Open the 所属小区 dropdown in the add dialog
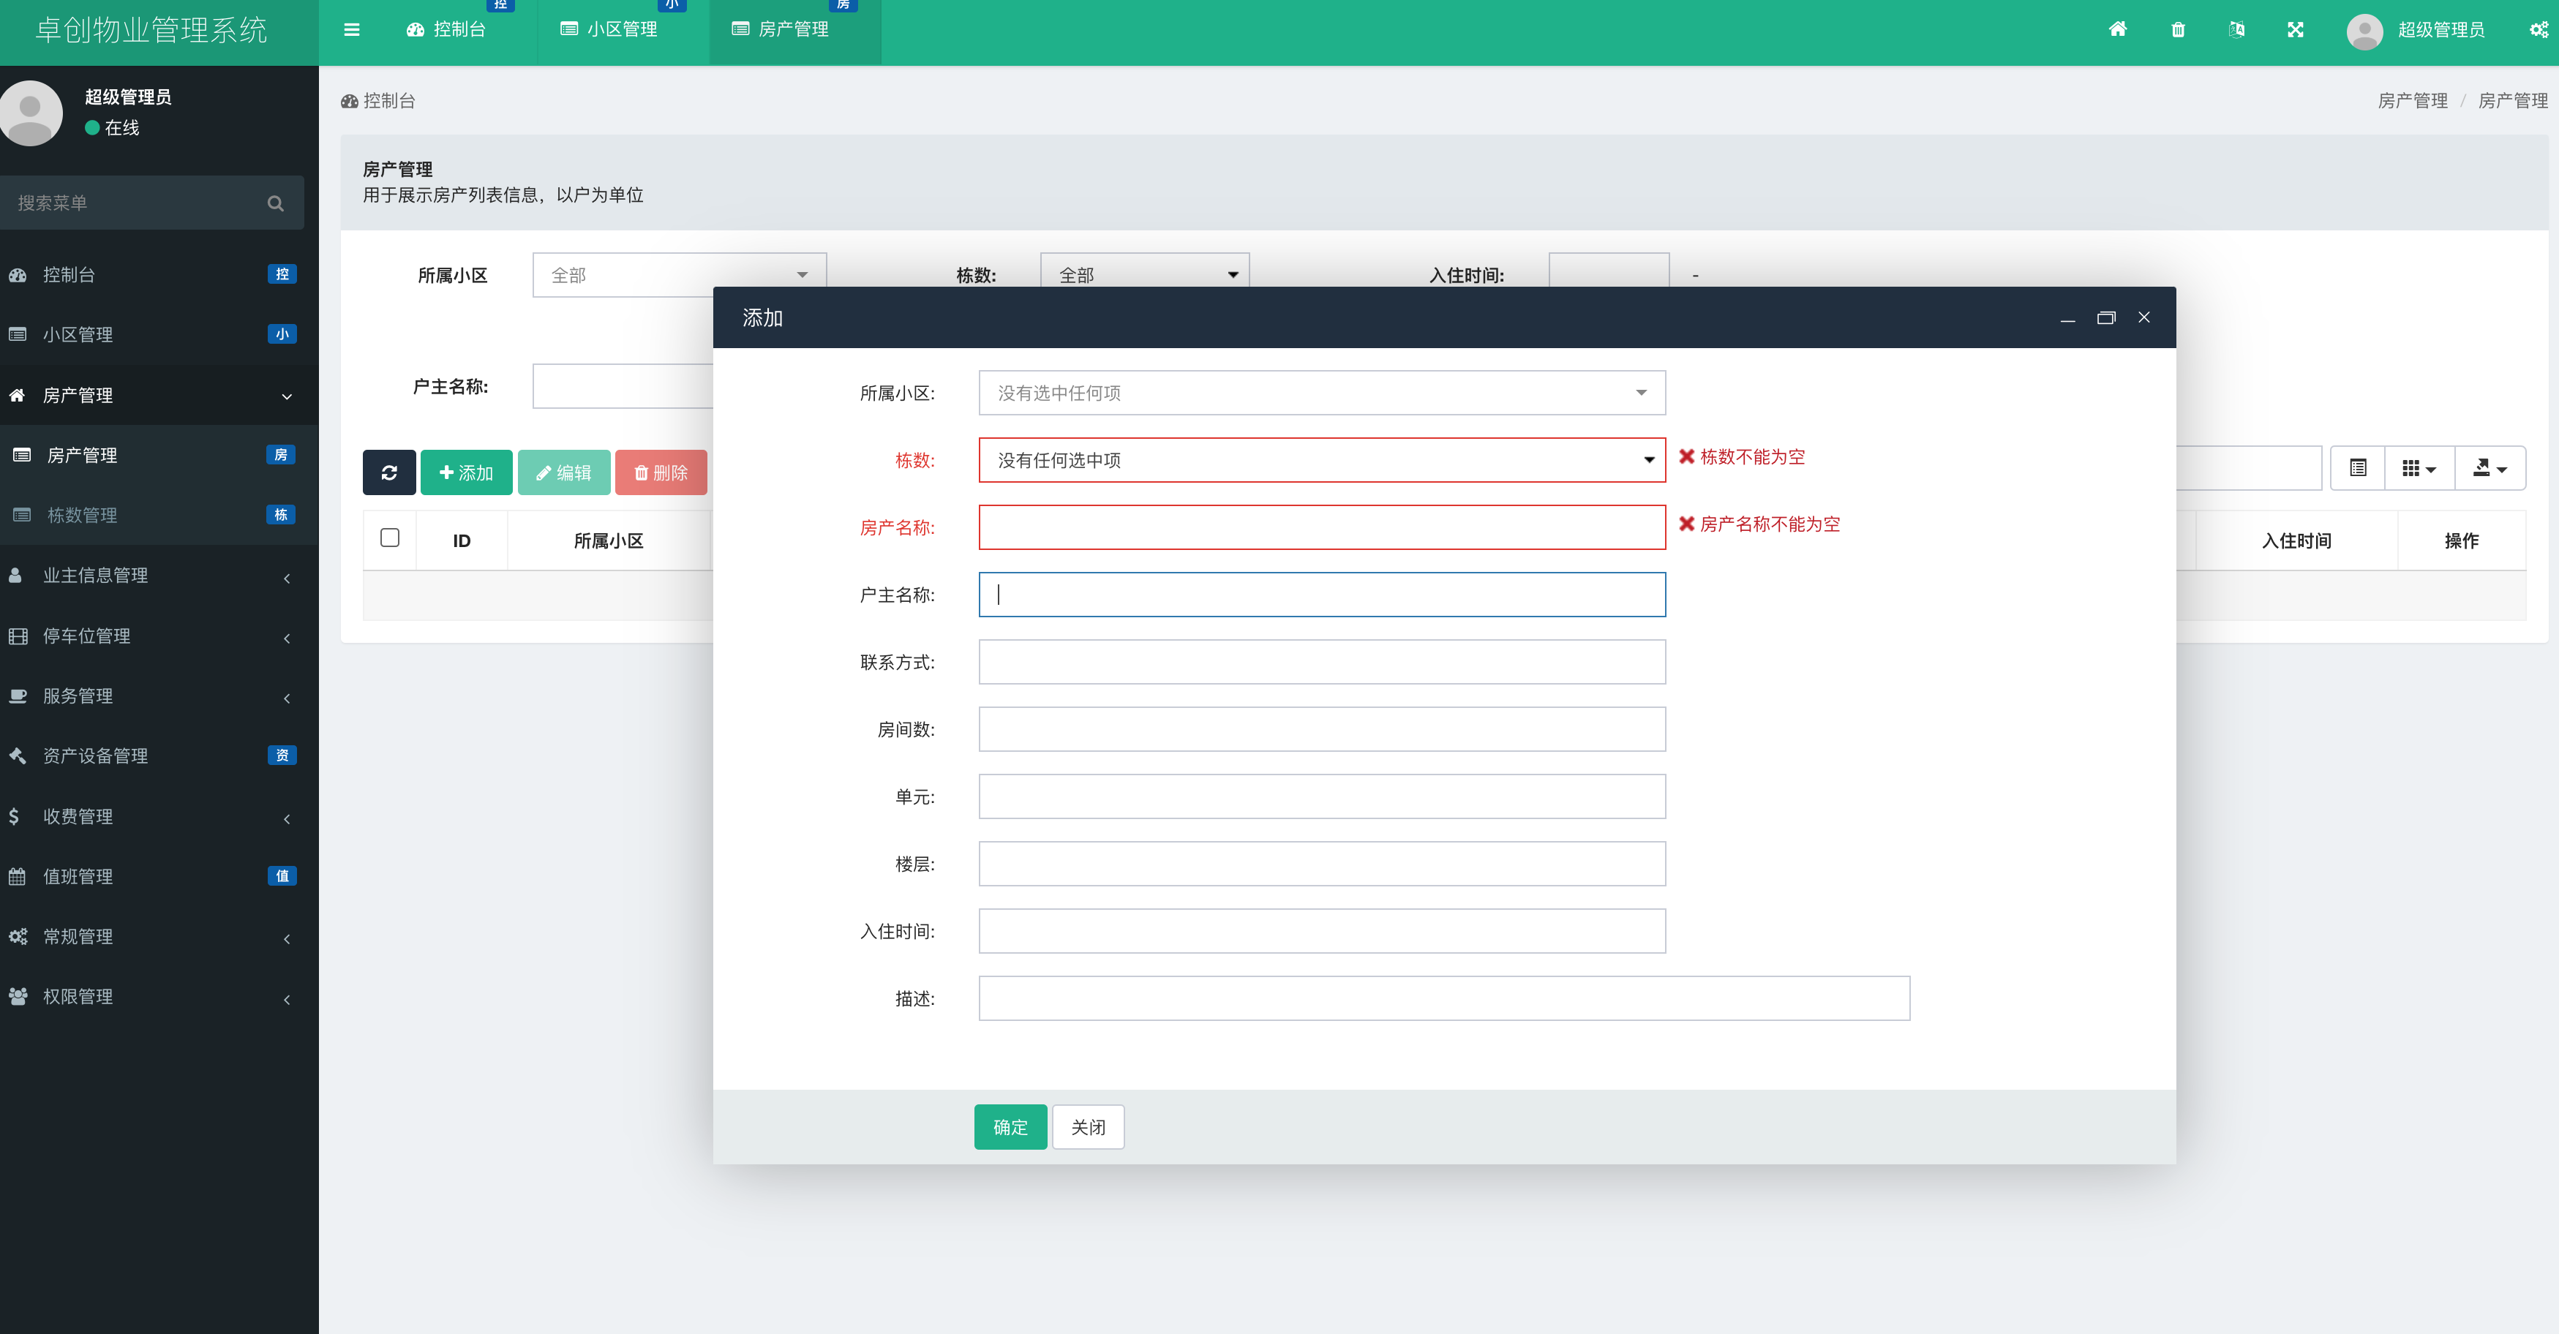The image size is (2559, 1334). pos(1321,393)
